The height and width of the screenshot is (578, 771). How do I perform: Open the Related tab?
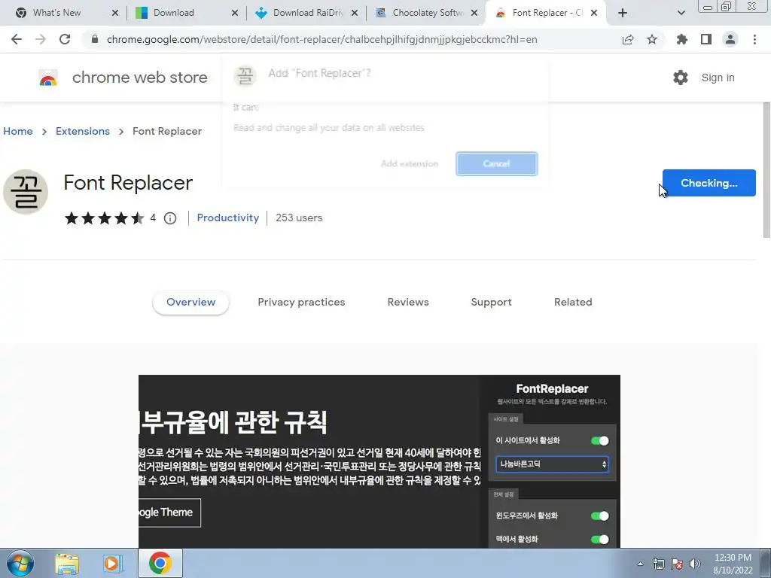coord(573,303)
